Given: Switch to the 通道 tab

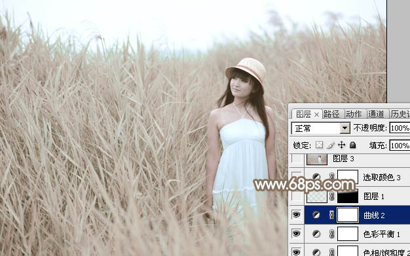Looking at the screenshot, I should [x=376, y=114].
